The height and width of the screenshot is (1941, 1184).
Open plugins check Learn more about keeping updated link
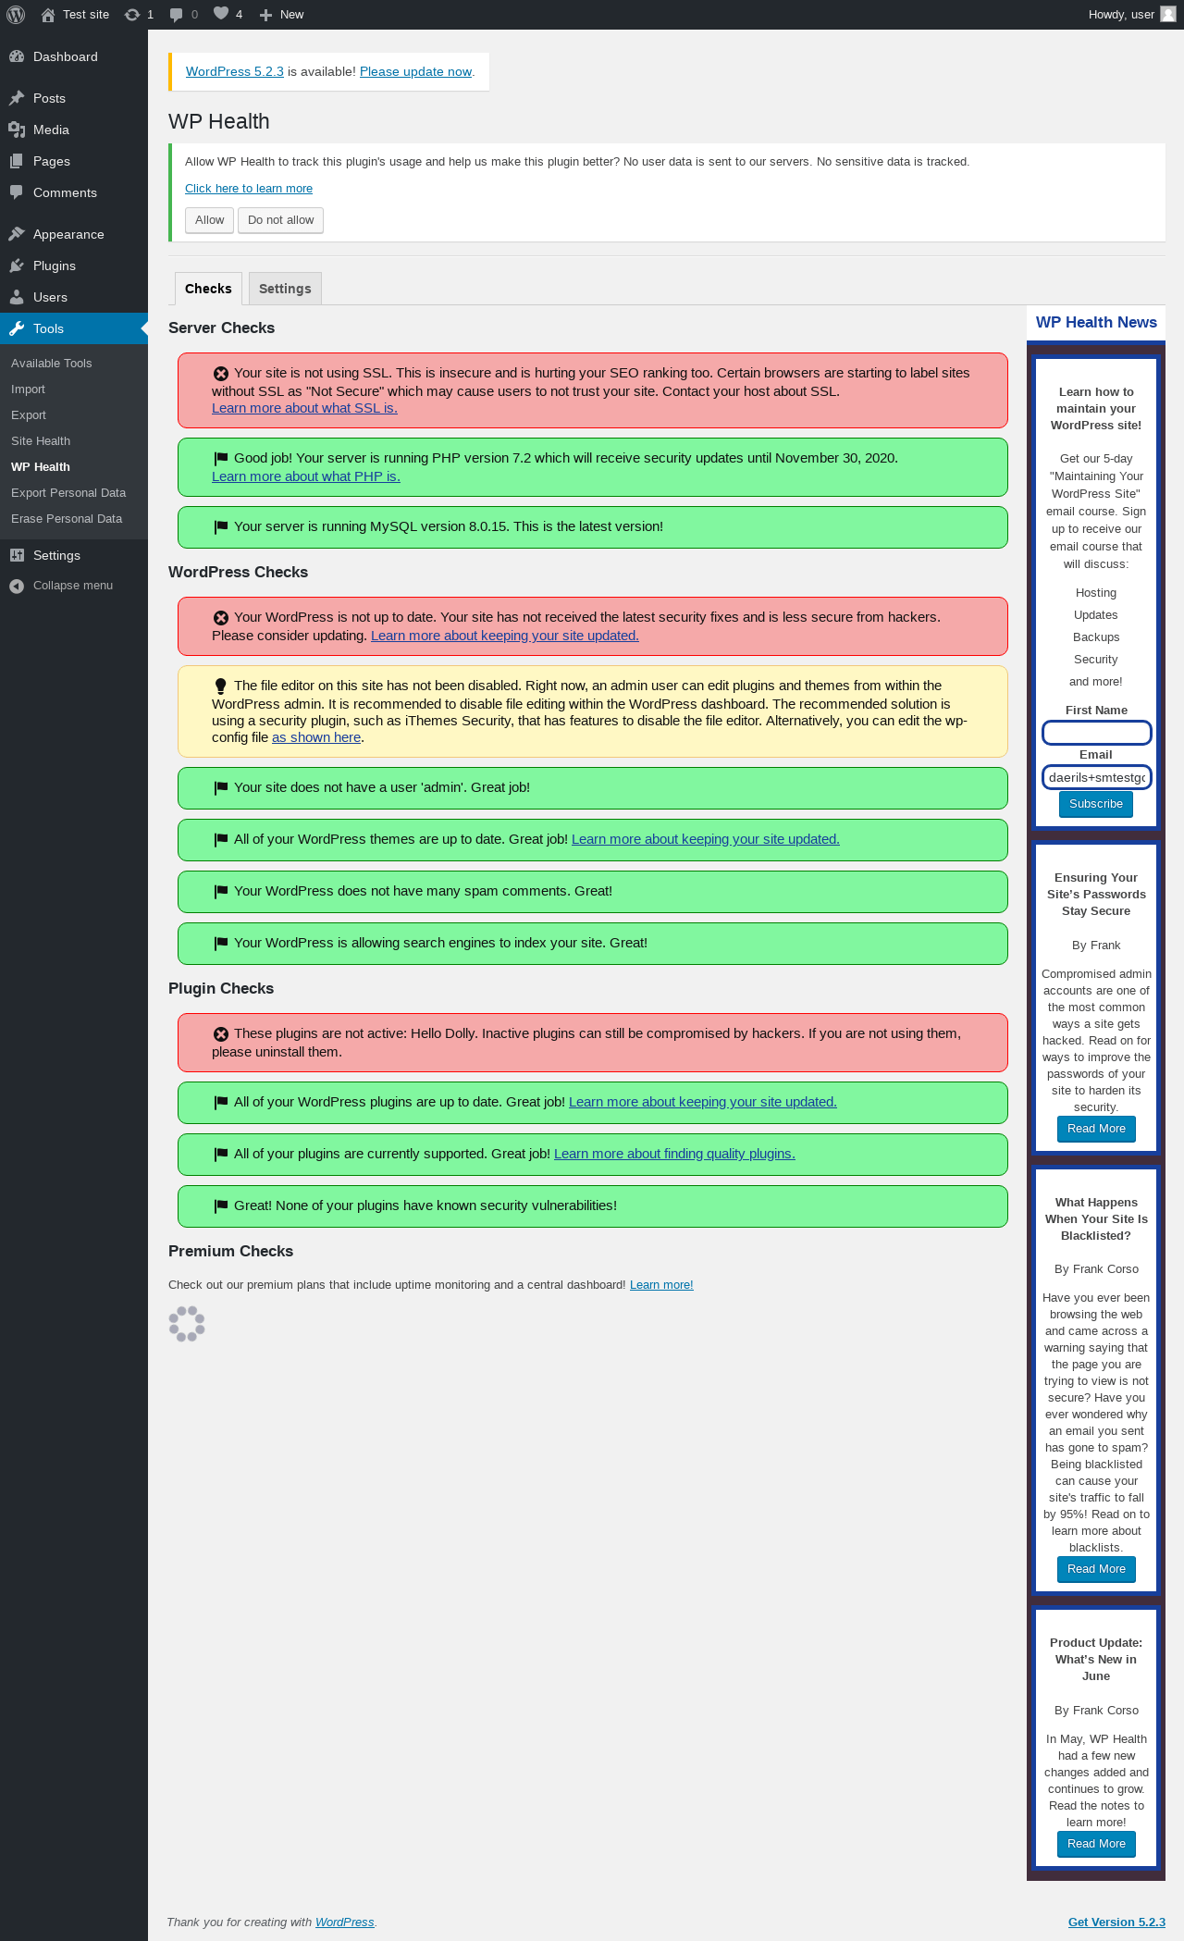[703, 1102]
